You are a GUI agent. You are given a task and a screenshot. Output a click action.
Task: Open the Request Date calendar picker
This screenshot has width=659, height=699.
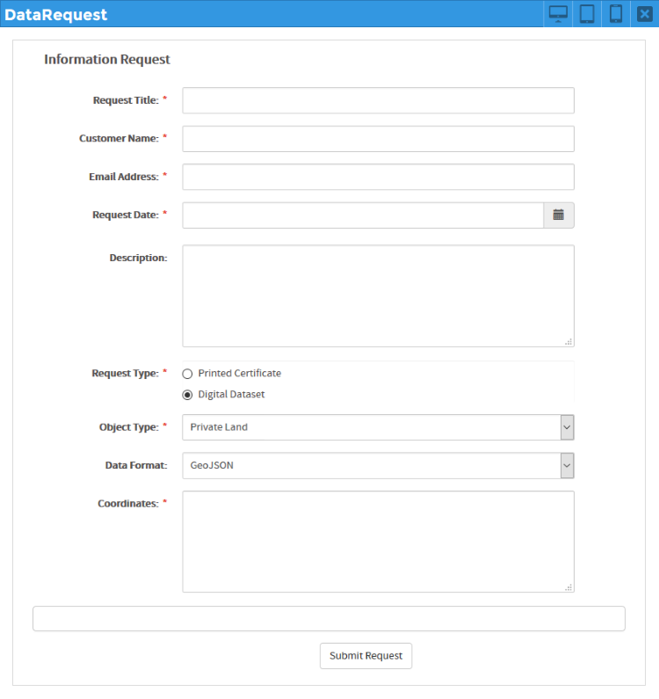coord(559,215)
